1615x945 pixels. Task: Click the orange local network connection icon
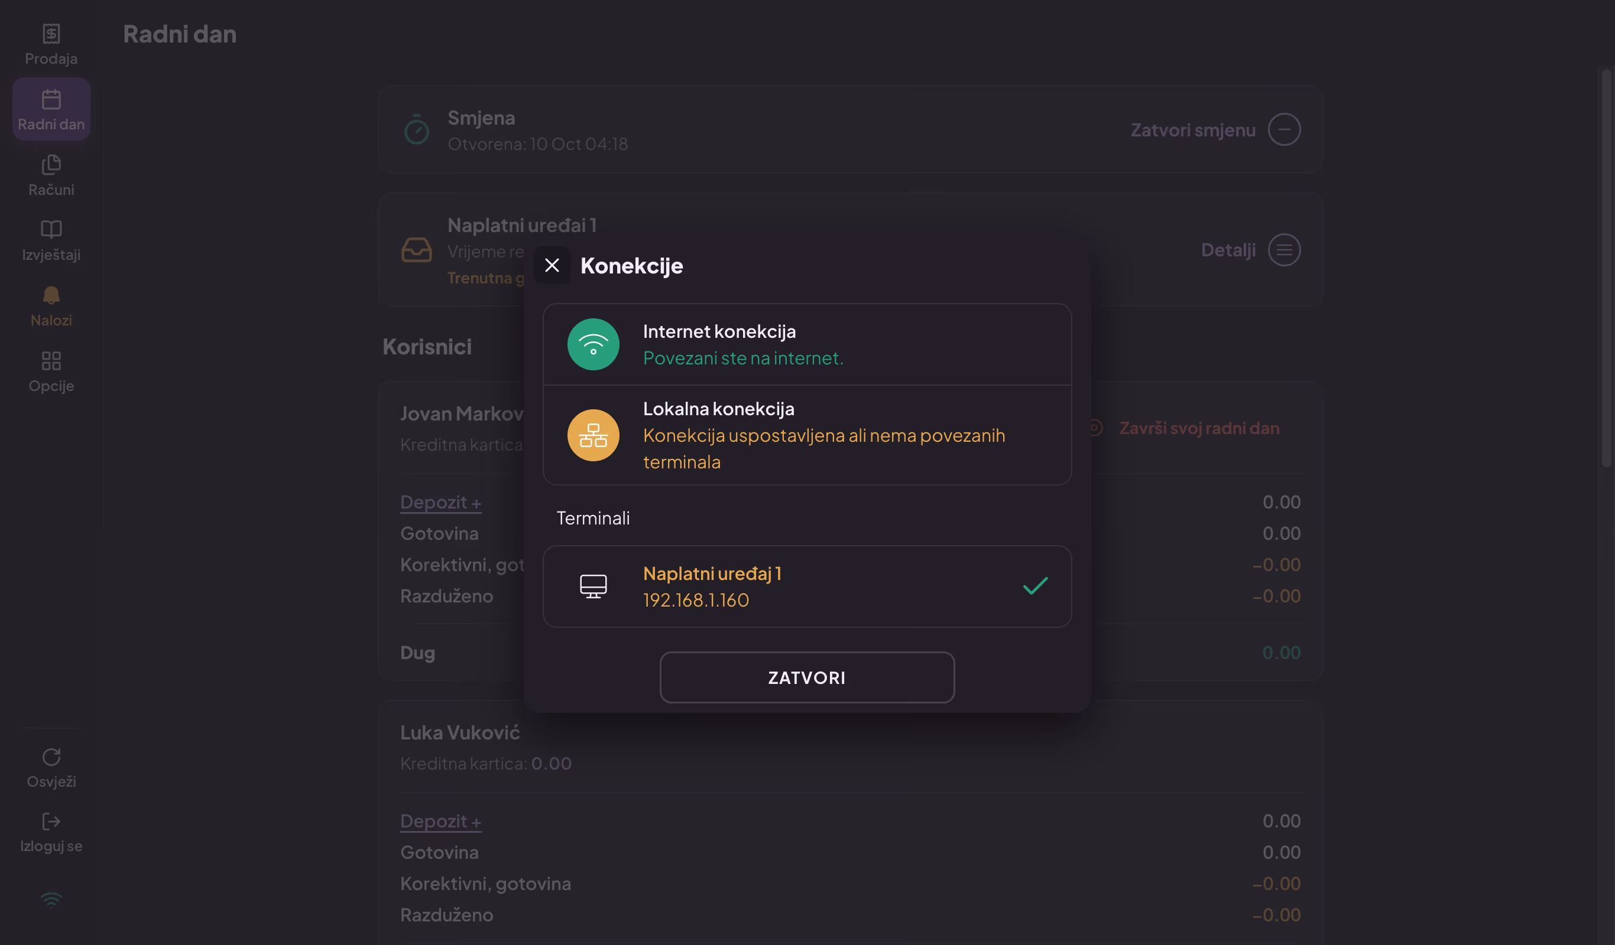click(x=593, y=435)
